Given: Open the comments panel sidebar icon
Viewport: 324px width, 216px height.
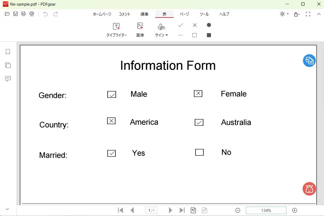Looking at the screenshot, I should [8, 79].
